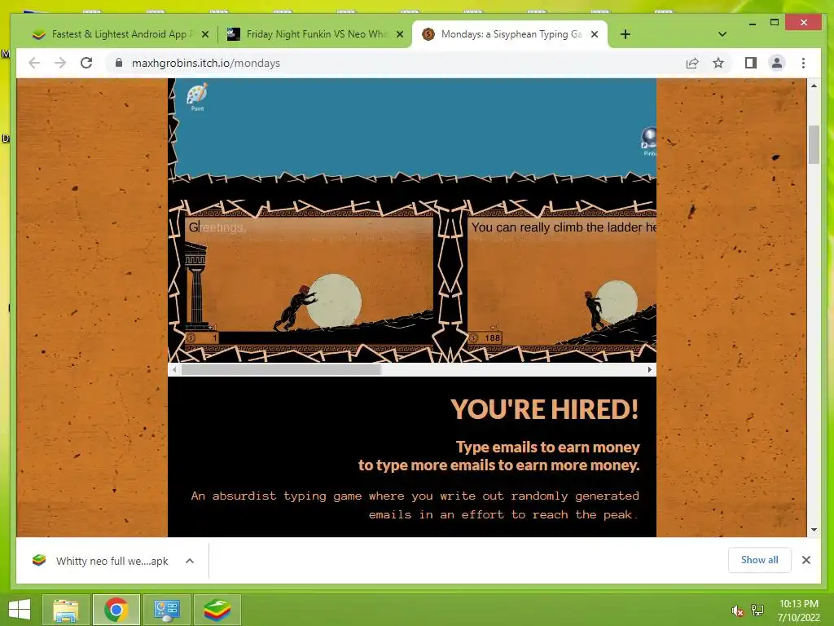This screenshot has width=834, height=626.
Task: Open the Chrome side panel
Action: [x=750, y=63]
